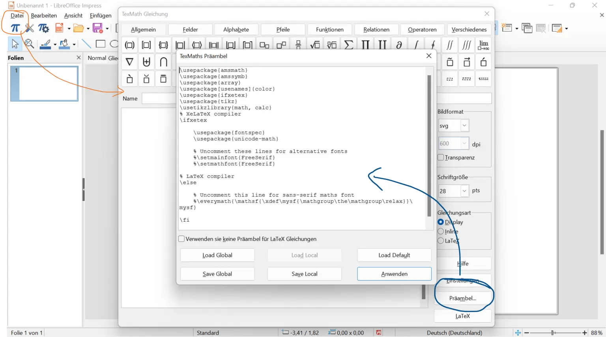Insert the double integral symbol
The width and height of the screenshot is (606, 337).
[x=450, y=45]
